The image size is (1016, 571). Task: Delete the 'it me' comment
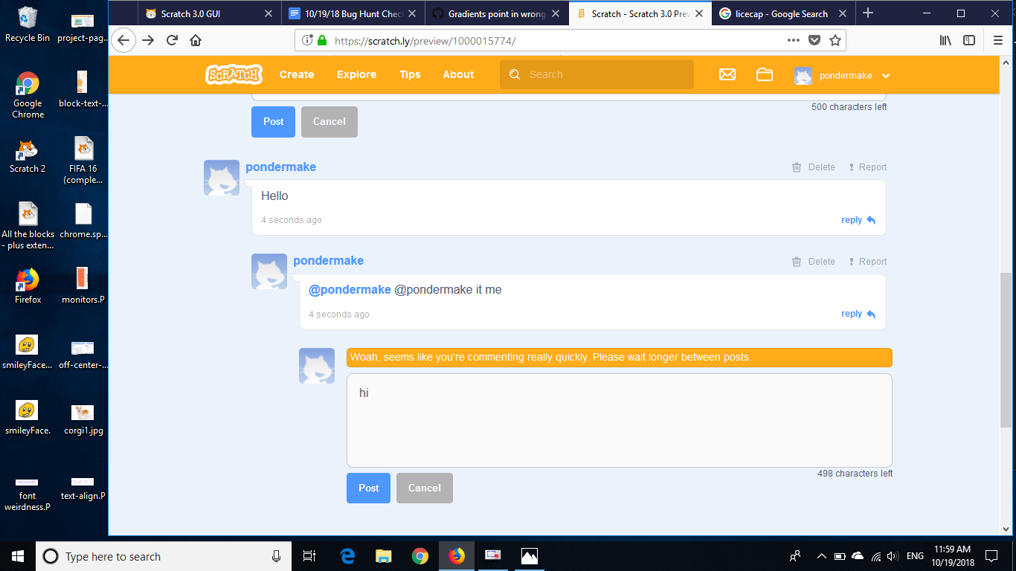click(814, 262)
